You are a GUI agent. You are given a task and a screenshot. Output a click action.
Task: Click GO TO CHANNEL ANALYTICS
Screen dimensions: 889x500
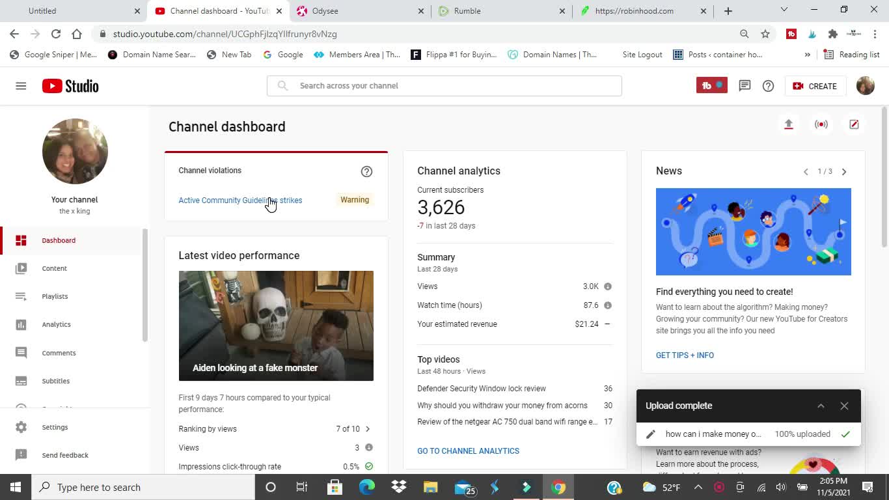(x=468, y=451)
